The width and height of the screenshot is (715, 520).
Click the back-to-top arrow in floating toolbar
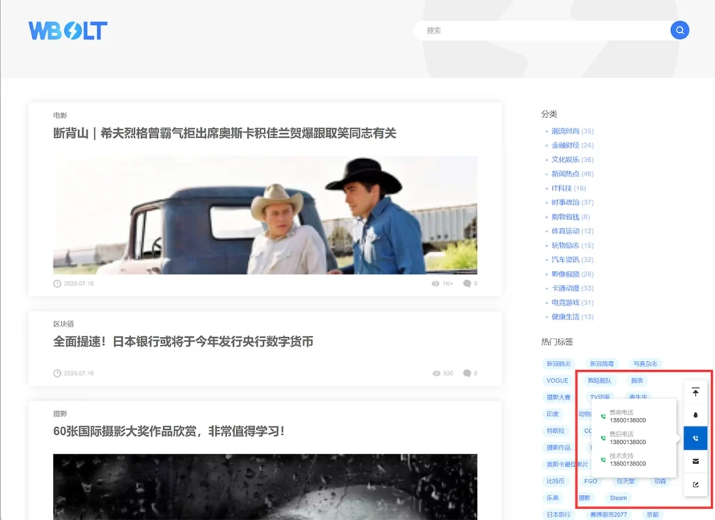tap(695, 392)
